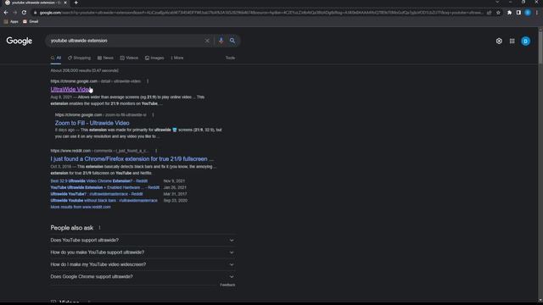Close the current browser tab
Screen dimensions: 543x305
pos(65,3)
